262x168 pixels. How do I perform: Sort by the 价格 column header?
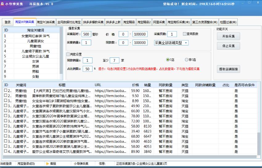pos(135,85)
